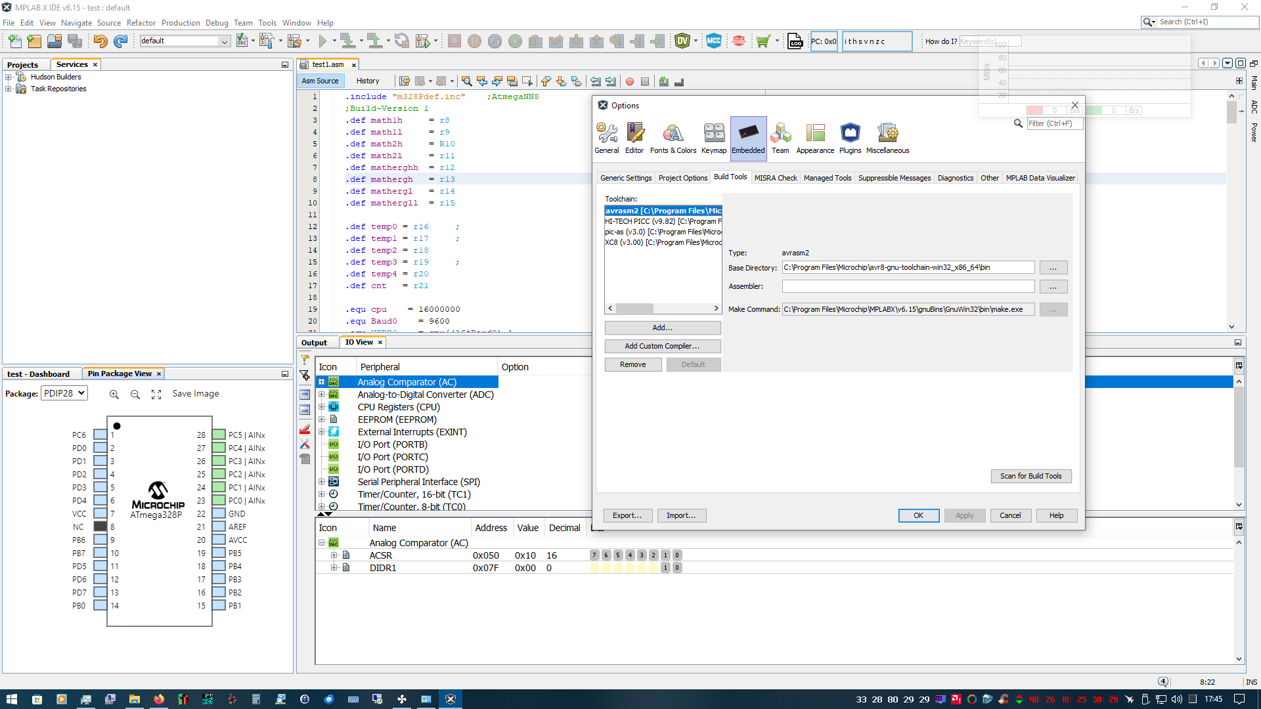Expand Serial Peripheral Interface (SPI) node

click(322, 482)
